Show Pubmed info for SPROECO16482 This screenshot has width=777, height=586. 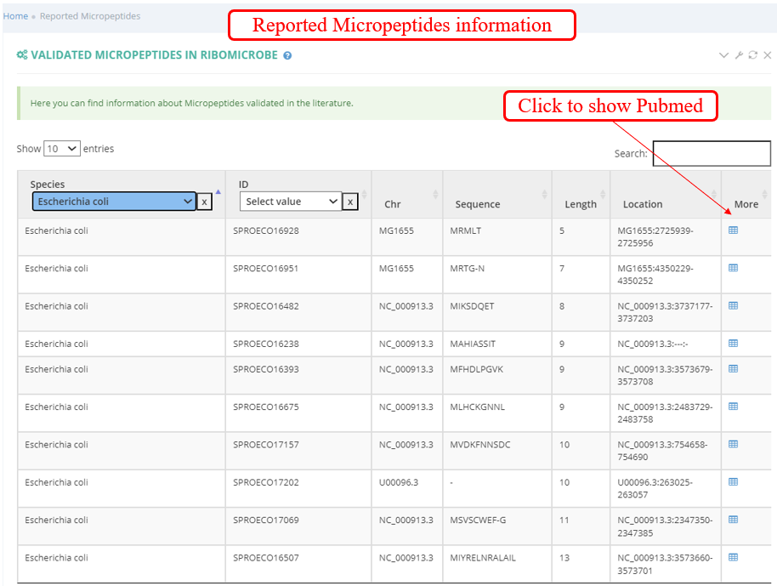point(733,305)
